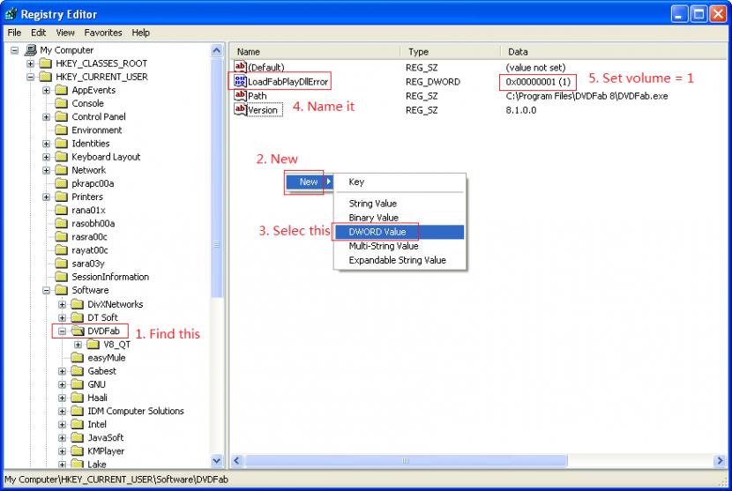The image size is (732, 491).
Task: Select the Intel tree item
Action: [x=97, y=424]
